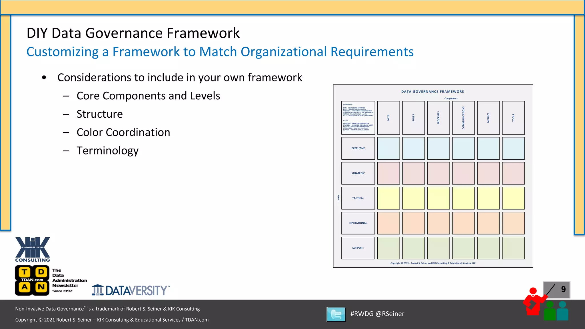Click the KIK Consulting logo
585x329 pixels.
pos(33,249)
